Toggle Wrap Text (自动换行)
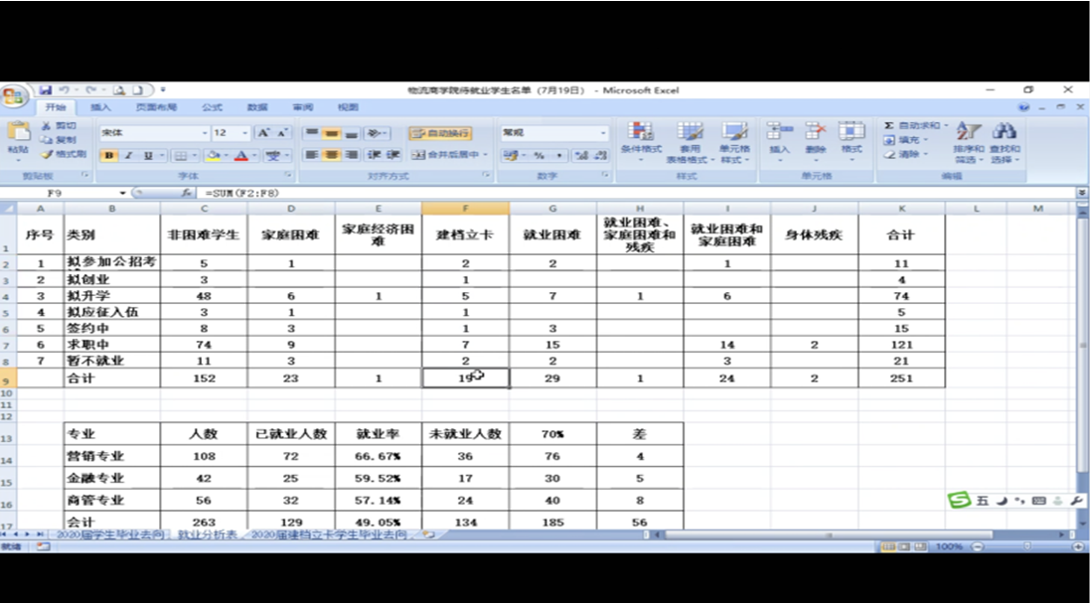The width and height of the screenshot is (1090, 604). (439, 133)
